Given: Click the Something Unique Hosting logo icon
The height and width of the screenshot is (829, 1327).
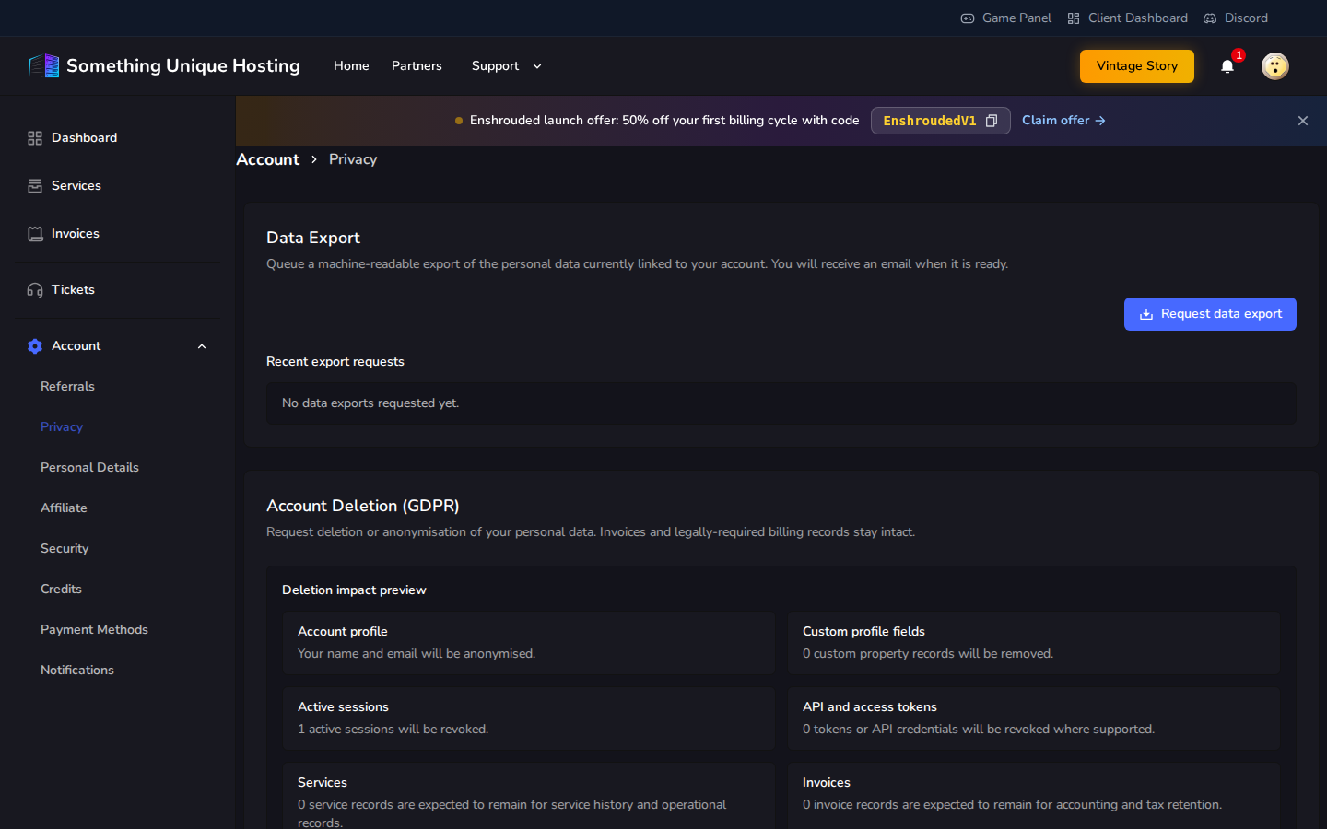Looking at the screenshot, I should 44,65.
